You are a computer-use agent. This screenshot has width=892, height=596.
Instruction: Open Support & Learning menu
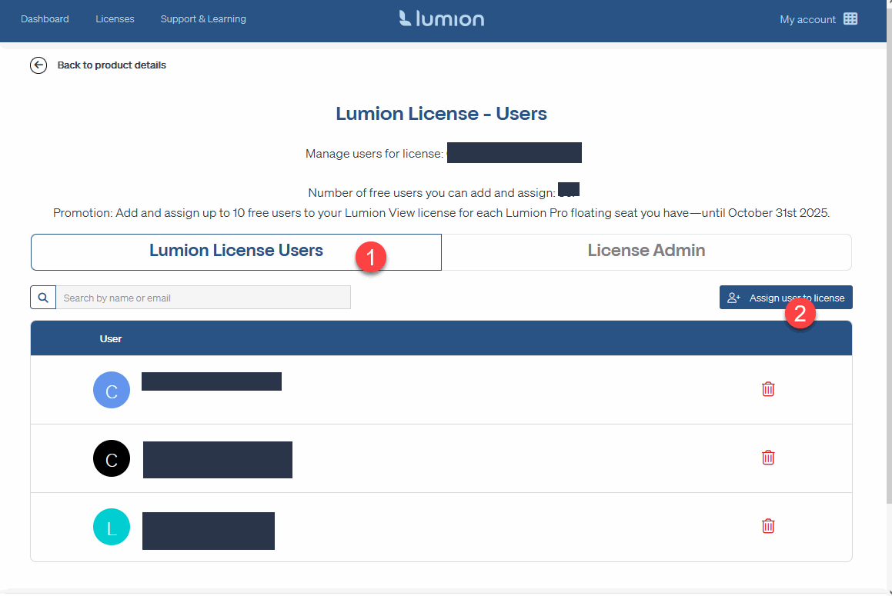203,18
